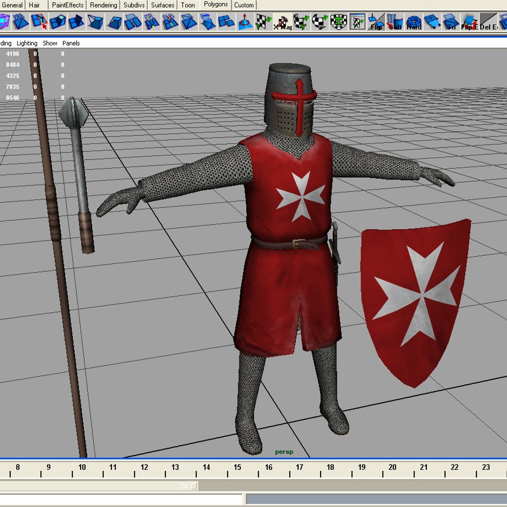Apply Planar Mapping with checkered plane icon
Viewport: 507px width, 507px height.
click(x=264, y=22)
